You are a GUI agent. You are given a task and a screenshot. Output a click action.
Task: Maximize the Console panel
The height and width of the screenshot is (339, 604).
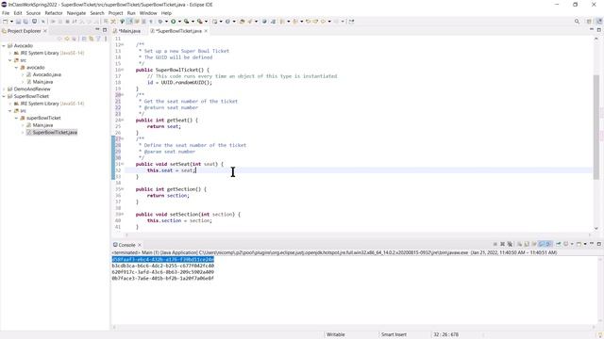(598, 244)
